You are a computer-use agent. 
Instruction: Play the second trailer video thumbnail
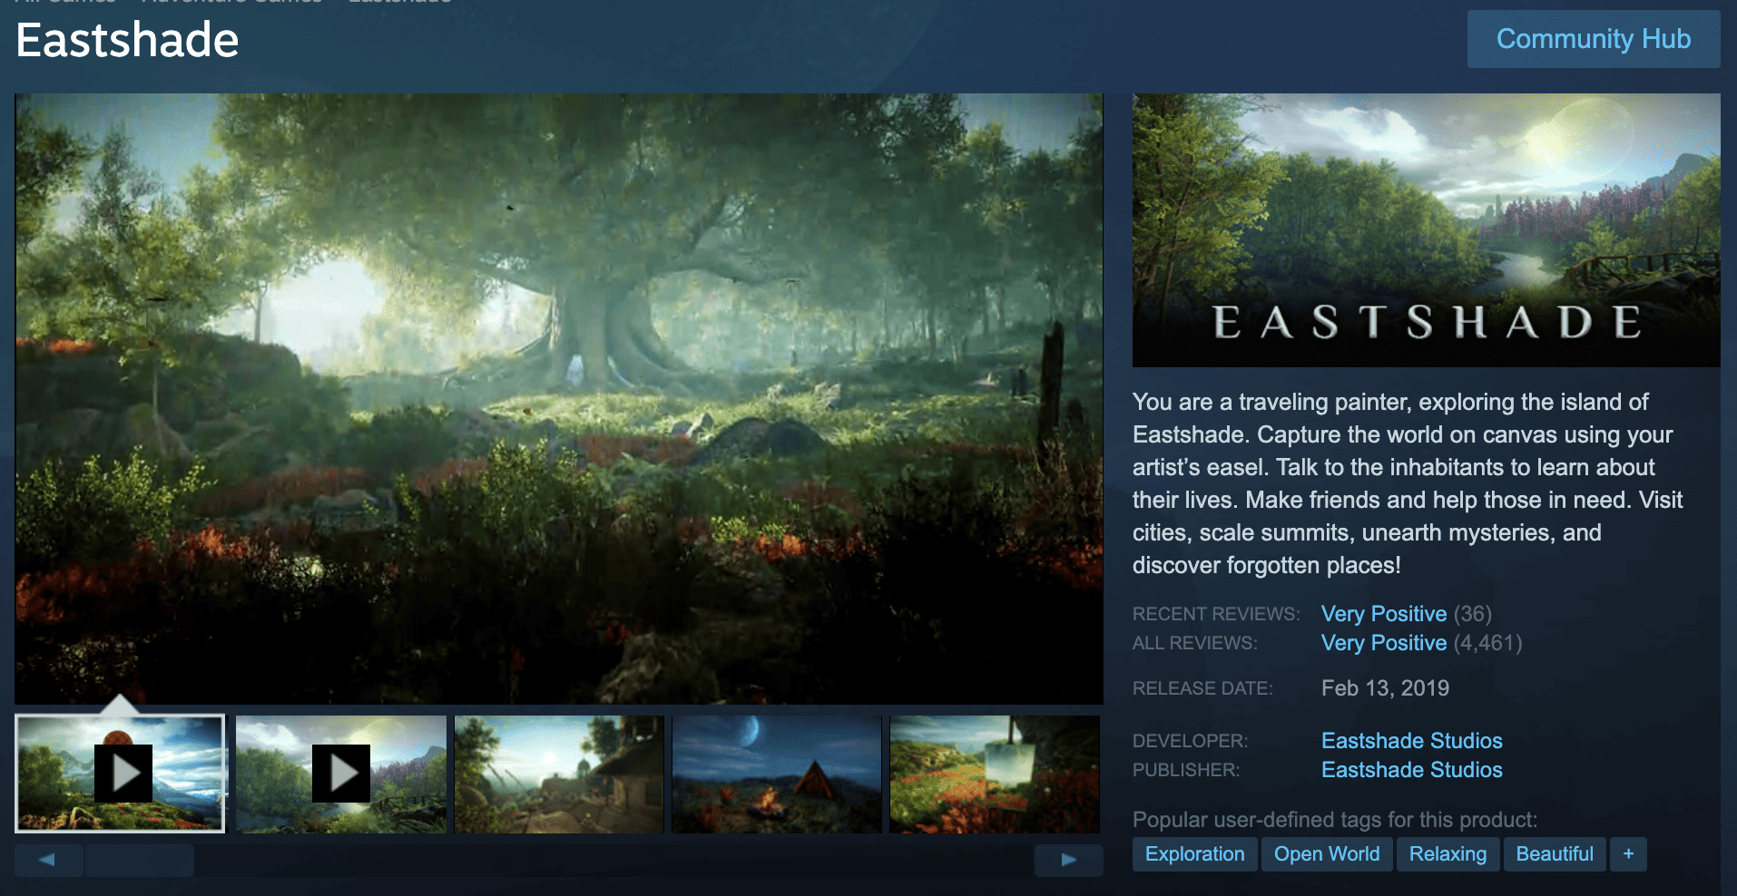coord(340,774)
